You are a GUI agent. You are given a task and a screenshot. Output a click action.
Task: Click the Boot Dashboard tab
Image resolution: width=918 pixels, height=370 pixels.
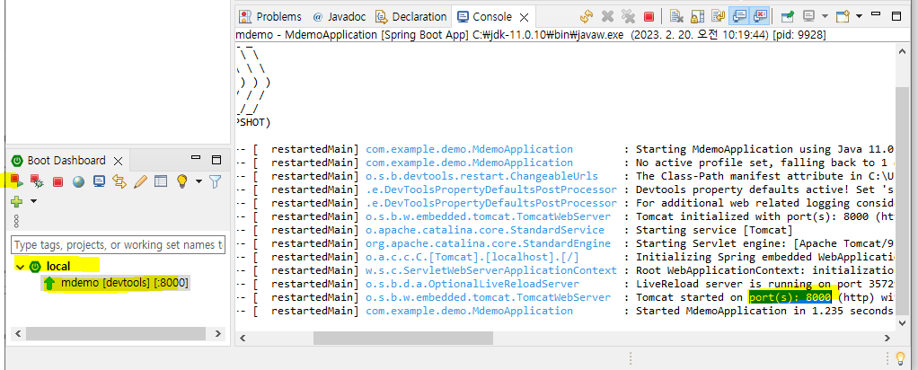(x=66, y=161)
